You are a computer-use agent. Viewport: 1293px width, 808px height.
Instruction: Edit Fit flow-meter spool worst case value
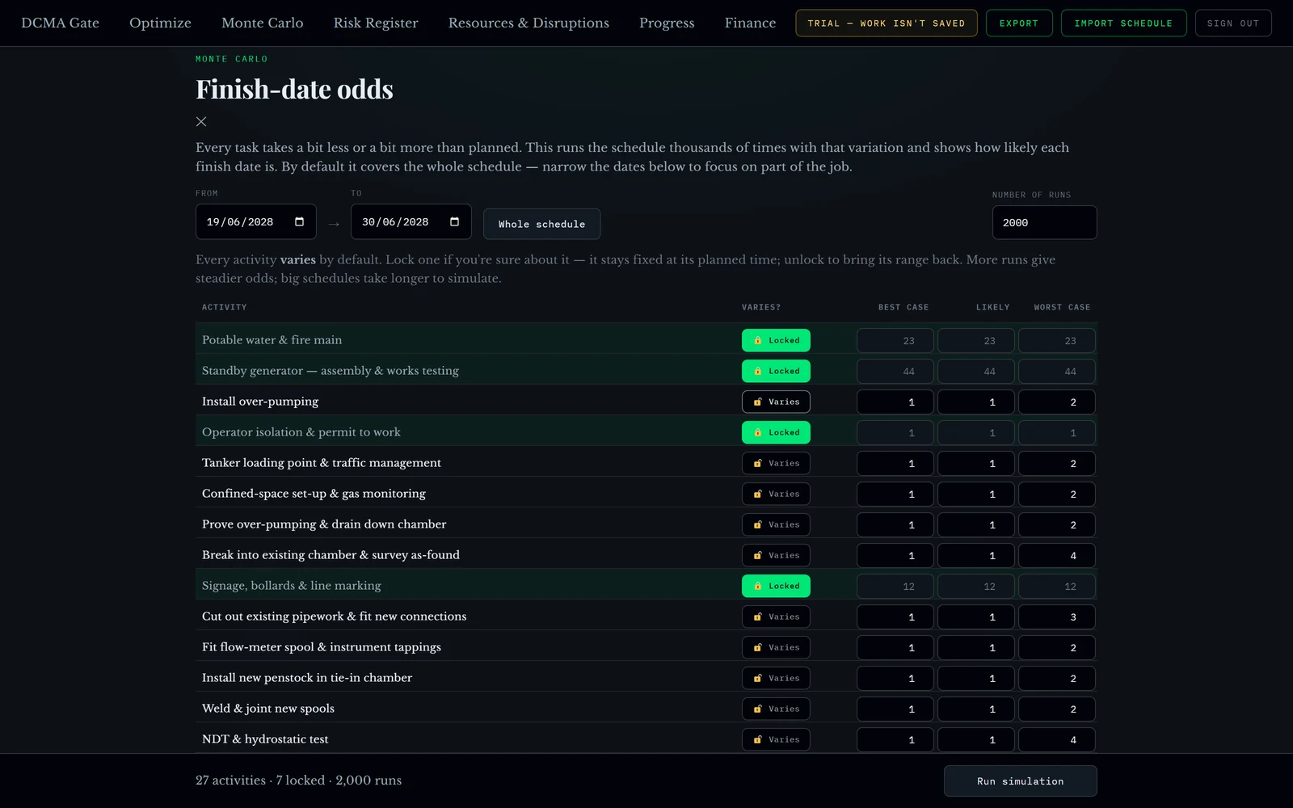point(1057,648)
